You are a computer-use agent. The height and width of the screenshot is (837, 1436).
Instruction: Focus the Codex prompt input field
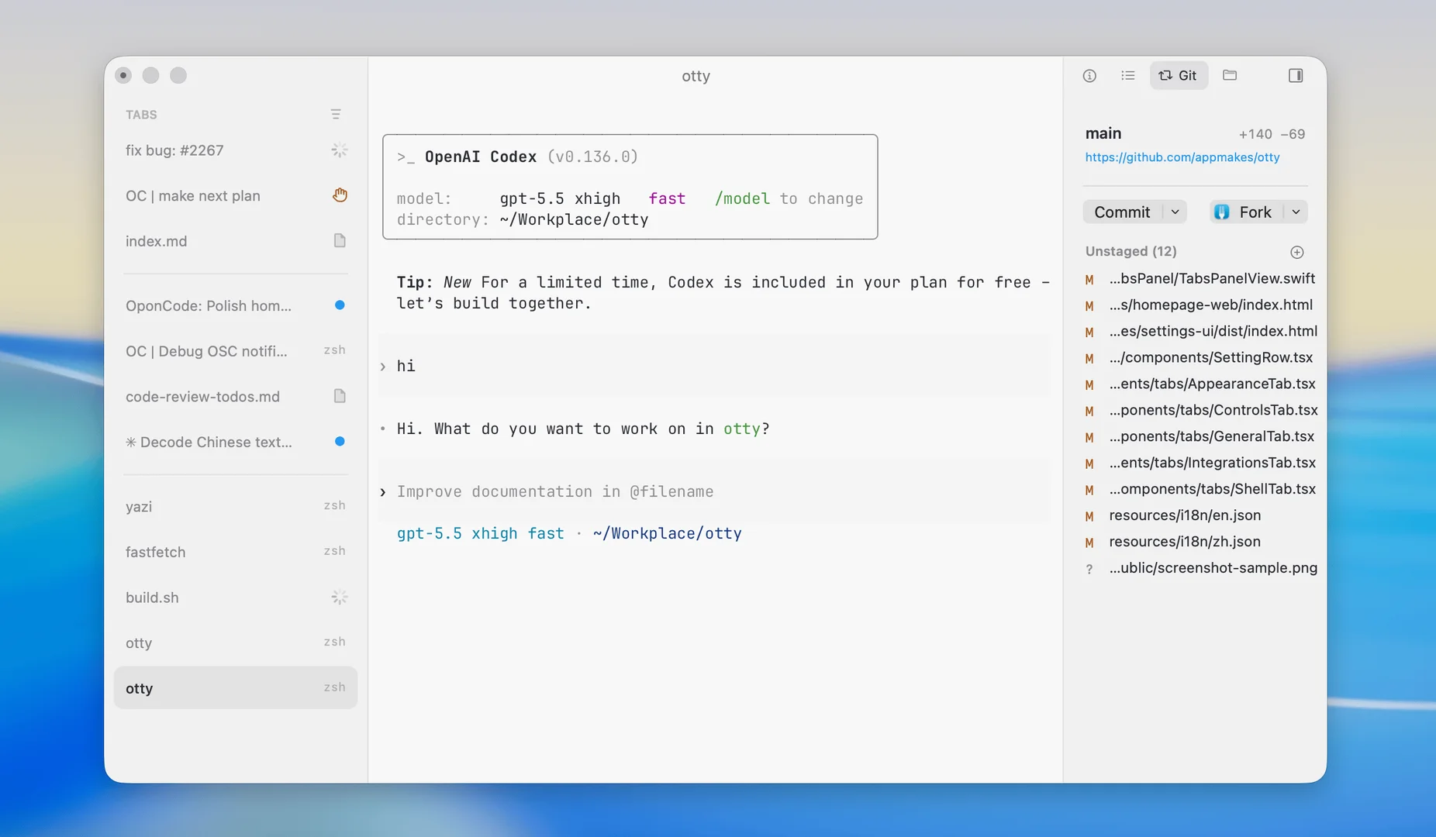point(713,491)
